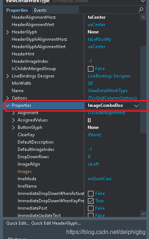Click the ClearKey (None) value
Viewport: 149px width, 239px height.
point(95,135)
